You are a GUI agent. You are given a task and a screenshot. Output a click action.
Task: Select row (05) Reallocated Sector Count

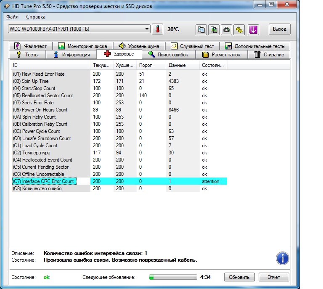pos(119,95)
